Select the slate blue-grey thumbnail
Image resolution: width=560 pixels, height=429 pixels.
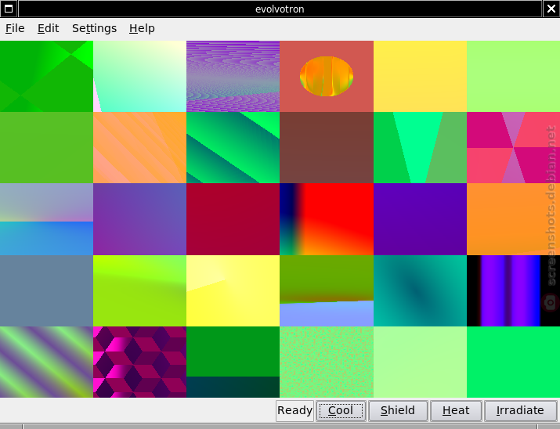tap(46, 290)
